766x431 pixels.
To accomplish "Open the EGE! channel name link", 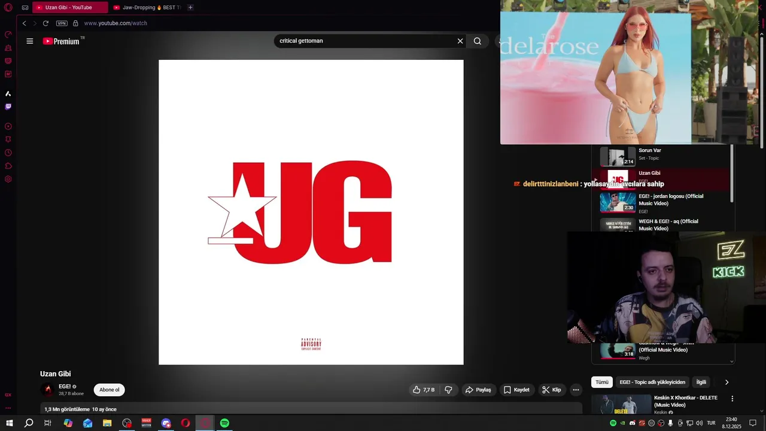I will 65,387.
